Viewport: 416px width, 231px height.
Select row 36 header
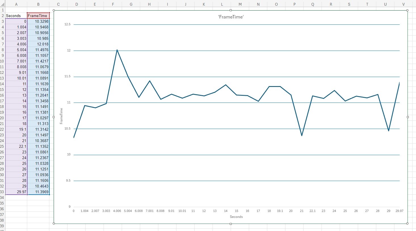click(2, 209)
